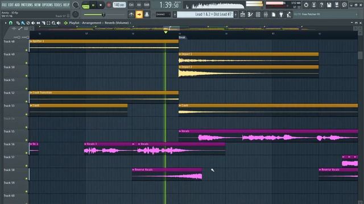Open the Playlist options menu arrow
This screenshot has height=204, width=364.
[6, 23]
